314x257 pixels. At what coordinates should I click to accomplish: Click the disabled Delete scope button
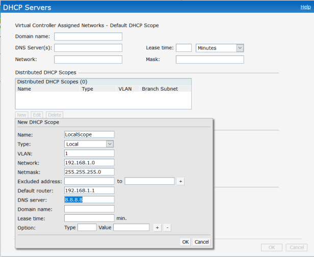coord(55,115)
